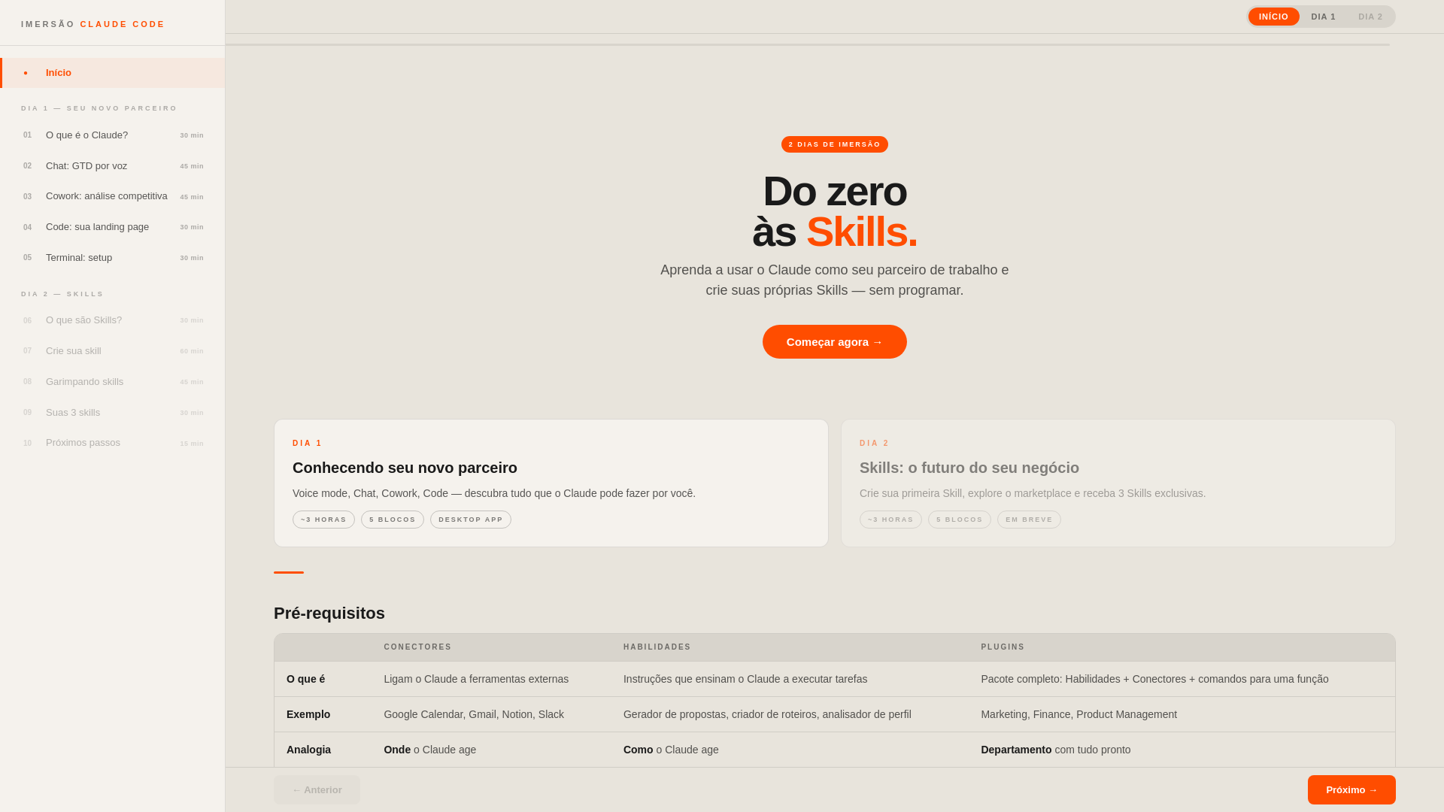Image resolution: width=1444 pixels, height=812 pixels.
Task: Switch to the DIA 2 tab
Action: [1370, 17]
